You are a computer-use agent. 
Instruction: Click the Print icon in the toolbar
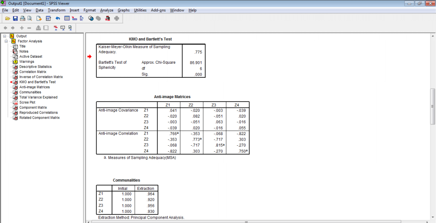(23, 18)
